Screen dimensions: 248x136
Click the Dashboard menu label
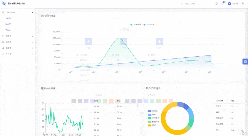10,12
